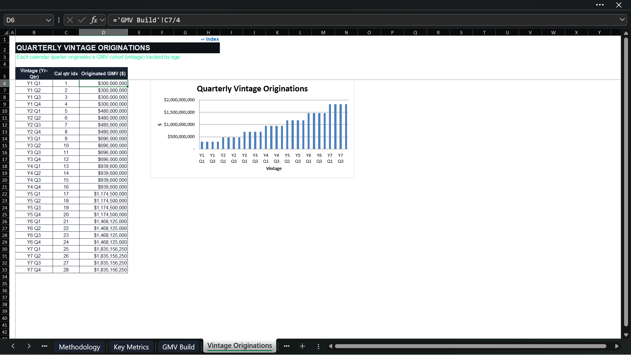Expand the Name Box dropdown
This screenshot has width=631, height=355.
(48, 20)
